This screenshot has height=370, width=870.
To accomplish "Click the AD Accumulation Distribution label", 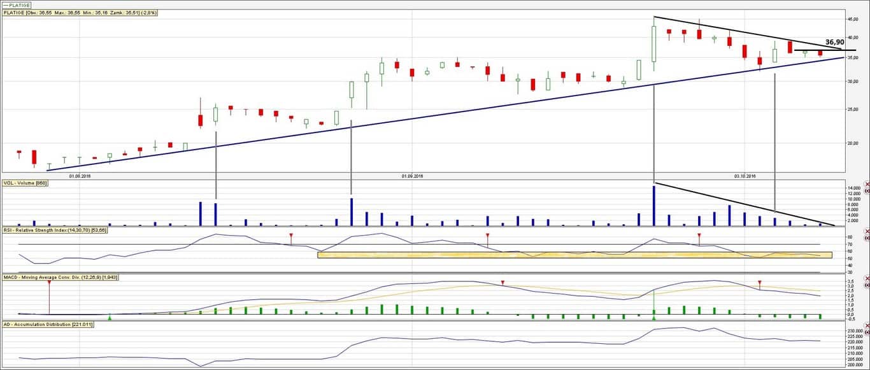I will (48, 325).
